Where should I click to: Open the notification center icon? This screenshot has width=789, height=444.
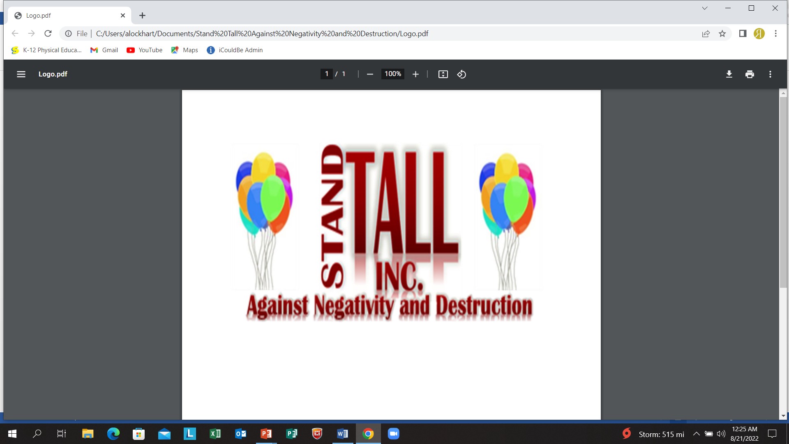tap(772, 434)
